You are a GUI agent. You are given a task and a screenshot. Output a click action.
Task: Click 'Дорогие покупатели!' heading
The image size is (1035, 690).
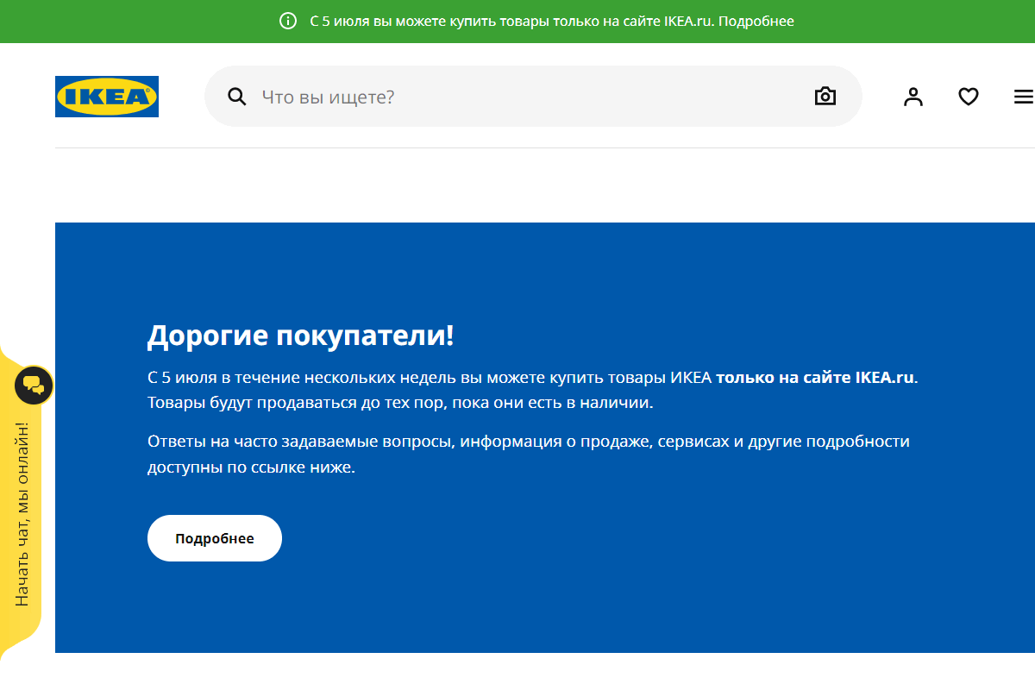point(300,336)
